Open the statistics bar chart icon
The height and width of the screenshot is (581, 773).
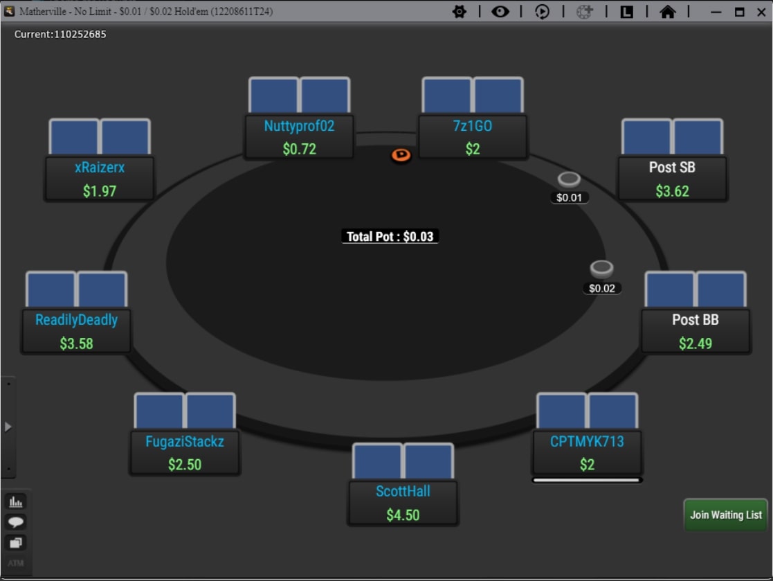click(16, 501)
